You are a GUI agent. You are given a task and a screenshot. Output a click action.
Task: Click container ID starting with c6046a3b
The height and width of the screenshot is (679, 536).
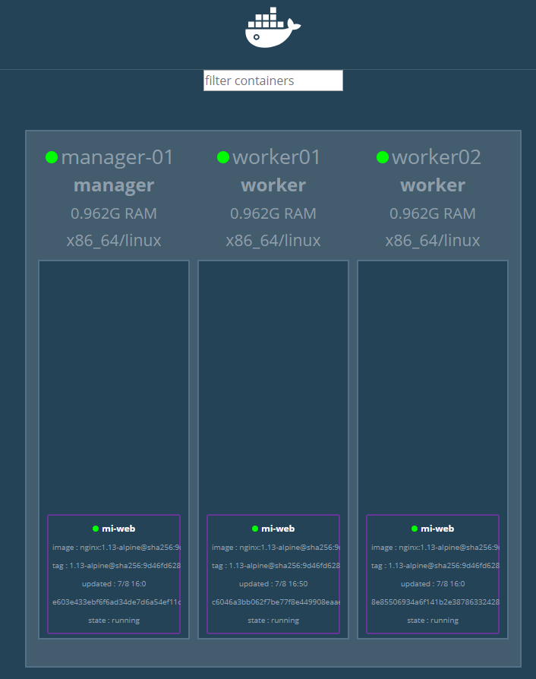pyautogui.click(x=275, y=602)
